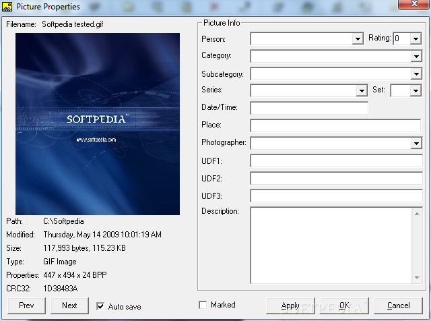Click into the Place text field
Image resolution: width=431 pixels, height=321 pixels.
(x=336, y=125)
